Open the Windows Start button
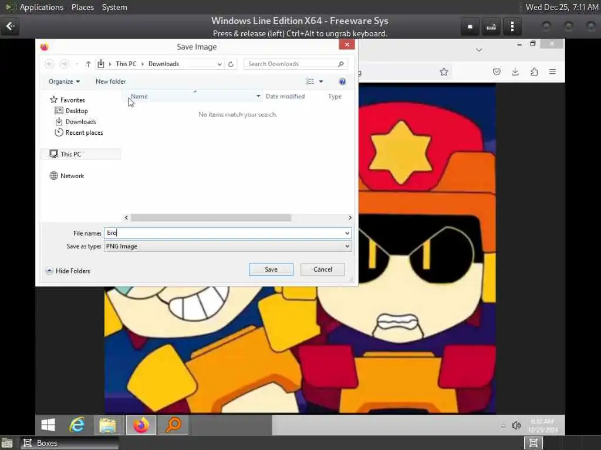This screenshot has height=450, width=601. click(48, 425)
